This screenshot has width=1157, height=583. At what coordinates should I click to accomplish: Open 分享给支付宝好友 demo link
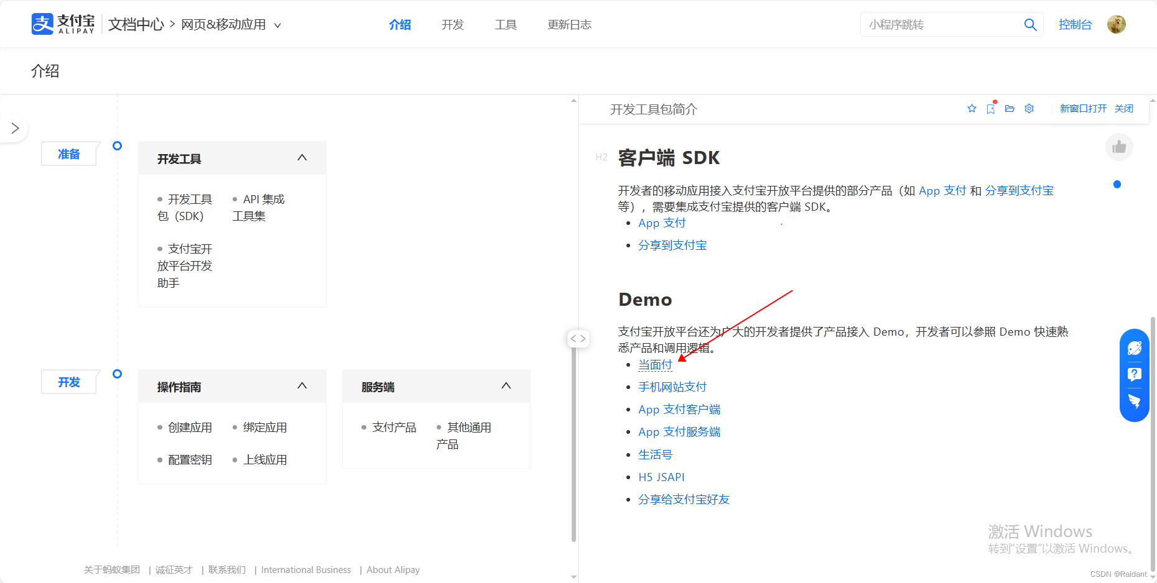tap(684, 500)
